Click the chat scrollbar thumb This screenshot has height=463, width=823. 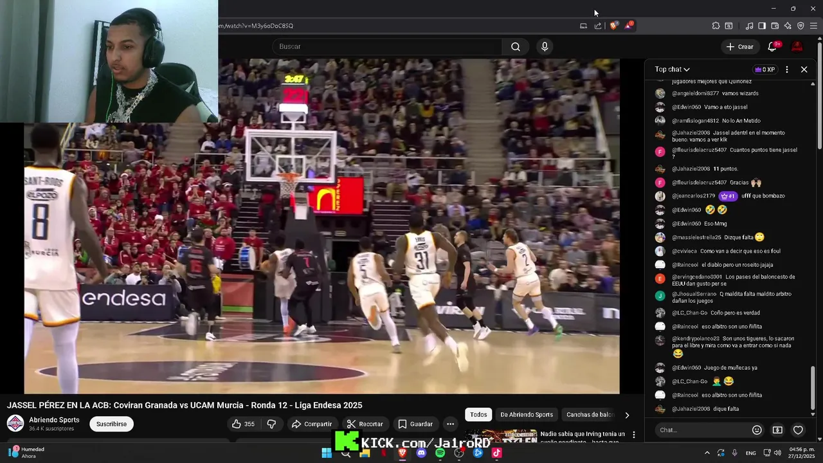(813, 389)
